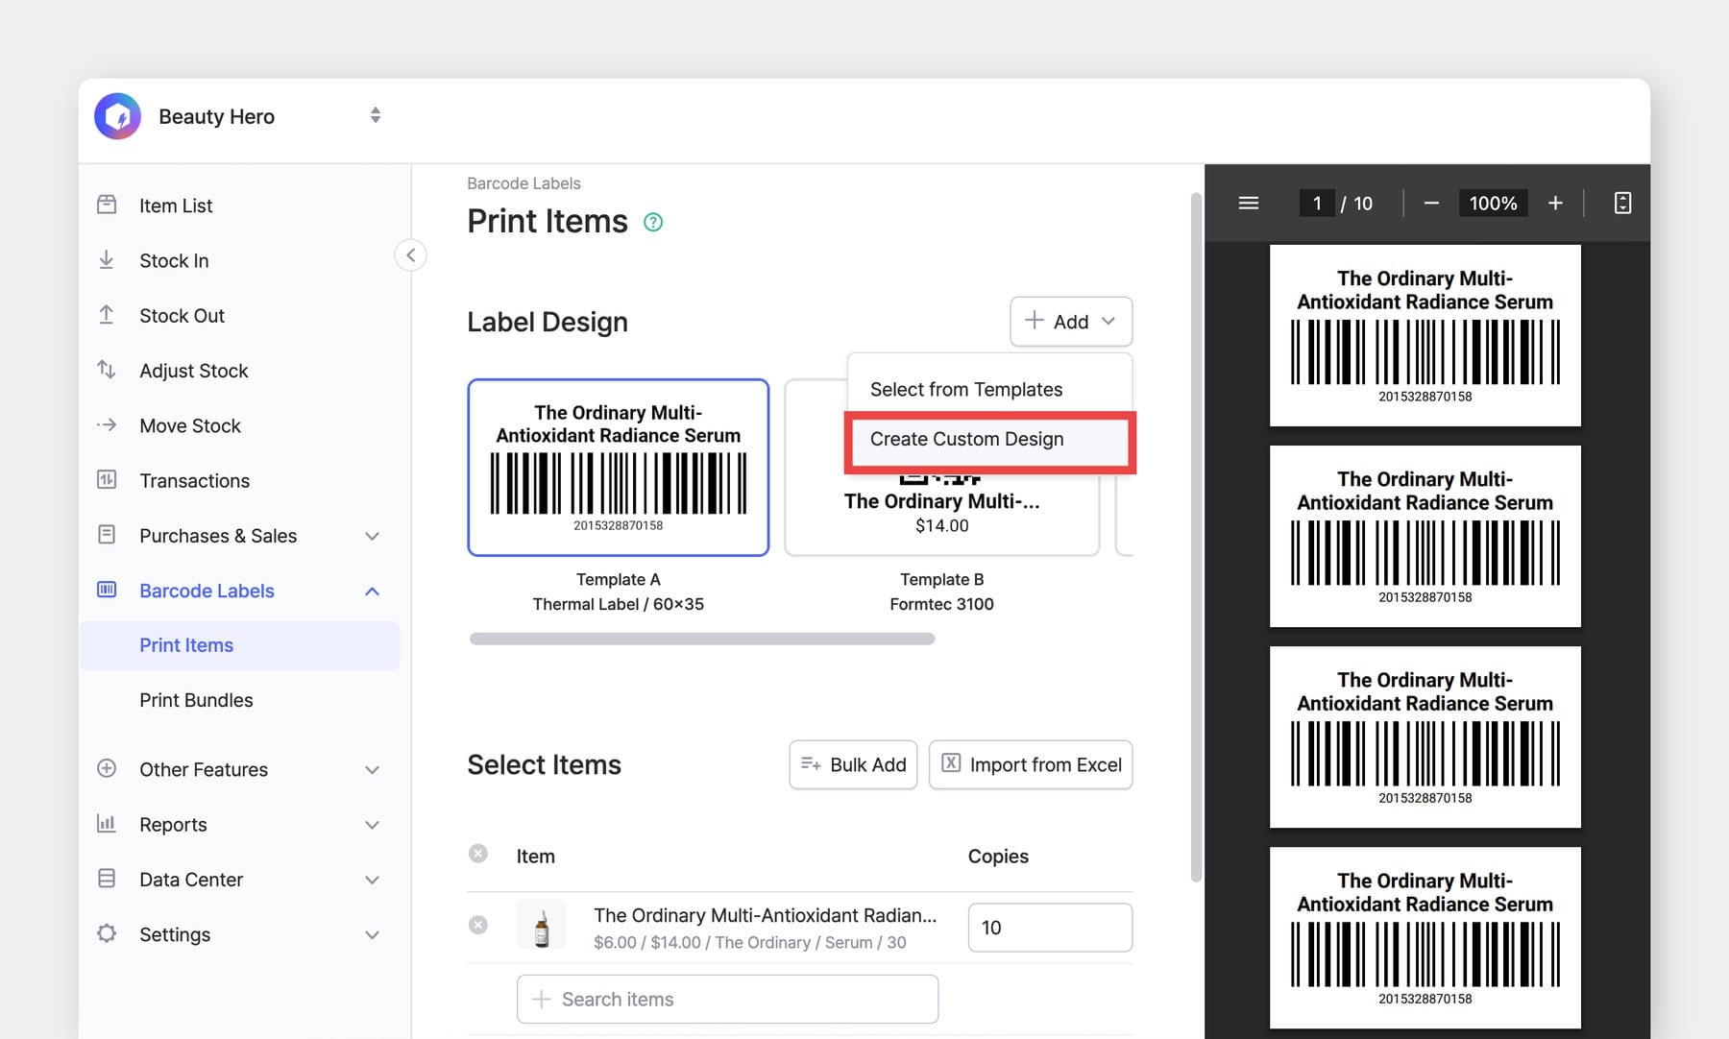Click the Bulk Add button
The width and height of the screenshot is (1729, 1039).
tap(852, 764)
